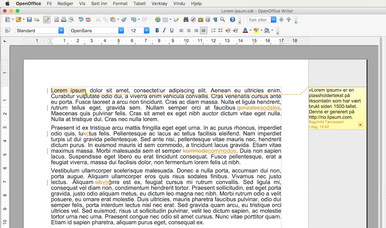Click the font color swatch
Screen dimensions: 386x228
(245, 31)
